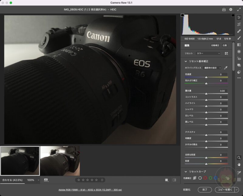This screenshot has width=243, height=196.
Task: Select the red channel curve circle
Action: pos(205,178)
